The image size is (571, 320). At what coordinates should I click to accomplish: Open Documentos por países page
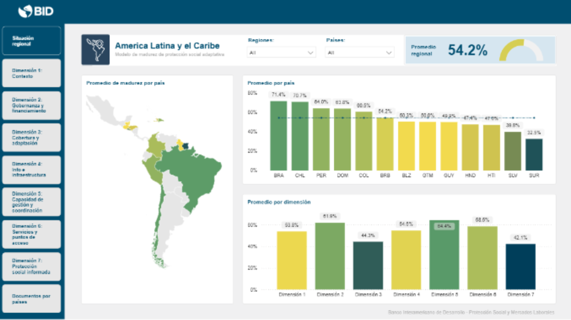coord(31,299)
